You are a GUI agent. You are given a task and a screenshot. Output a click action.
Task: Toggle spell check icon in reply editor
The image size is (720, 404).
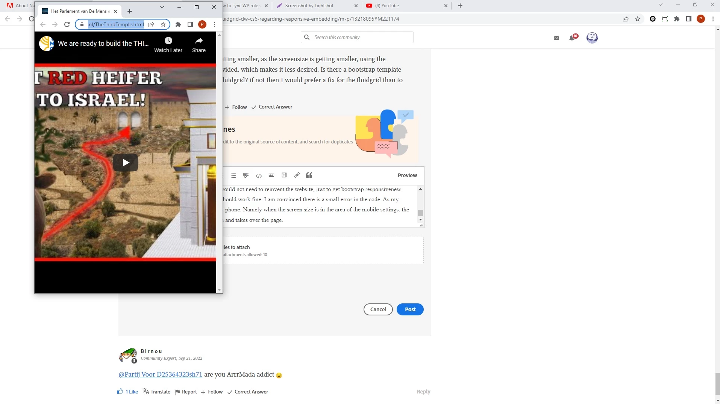click(246, 175)
